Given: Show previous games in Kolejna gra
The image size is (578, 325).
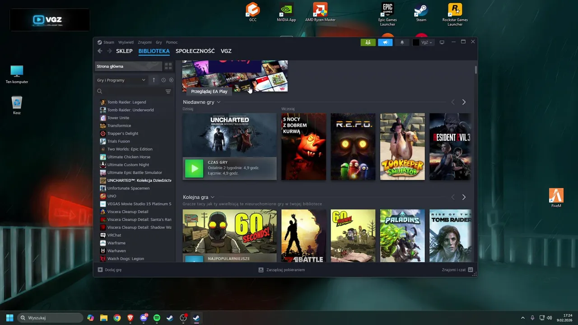Looking at the screenshot, I should [453, 197].
